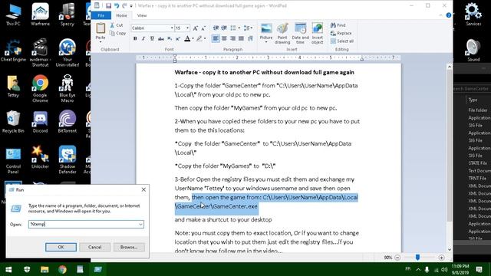Image resolution: width=491 pixels, height=276 pixels.
Task: Click Find in the Editing group
Action: [338, 25]
